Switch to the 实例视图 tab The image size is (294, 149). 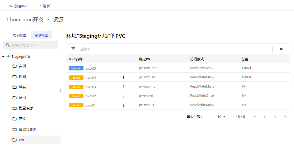(x=20, y=35)
